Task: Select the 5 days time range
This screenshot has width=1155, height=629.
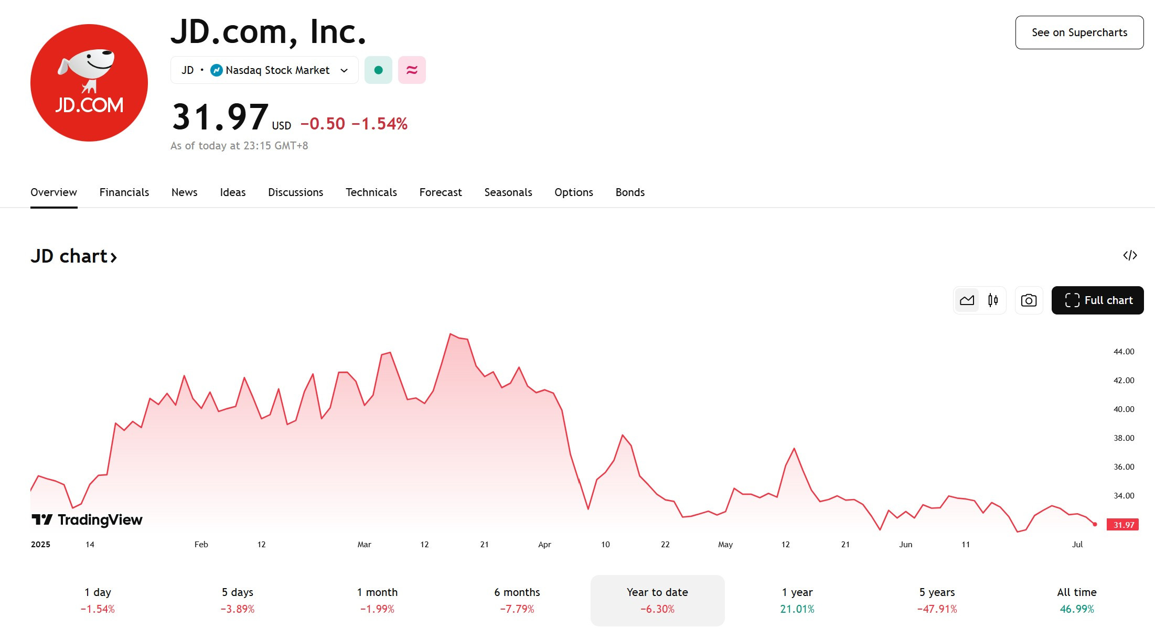Action: click(x=238, y=601)
